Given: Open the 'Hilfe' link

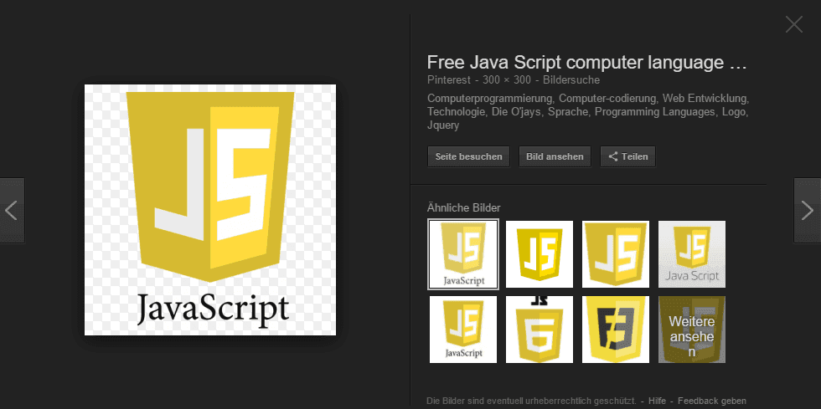Looking at the screenshot, I should coord(657,401).
